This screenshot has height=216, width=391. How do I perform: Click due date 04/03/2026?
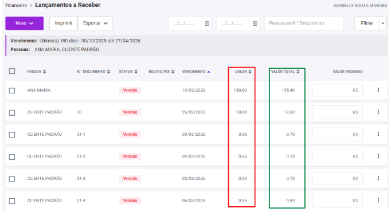coord(194,156)
